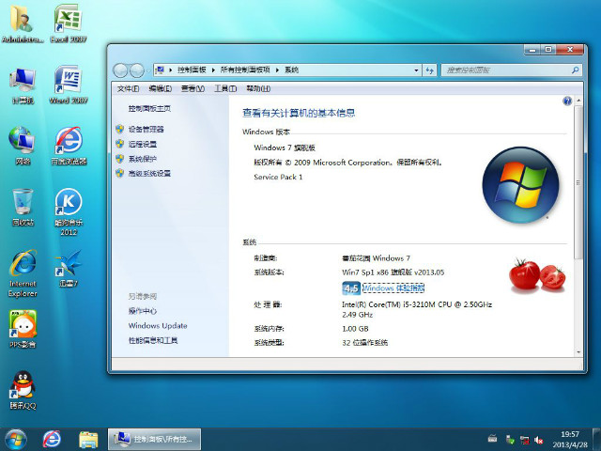
Task: Open the 编辑(E) menu
Action: click(x=161, y=89)
